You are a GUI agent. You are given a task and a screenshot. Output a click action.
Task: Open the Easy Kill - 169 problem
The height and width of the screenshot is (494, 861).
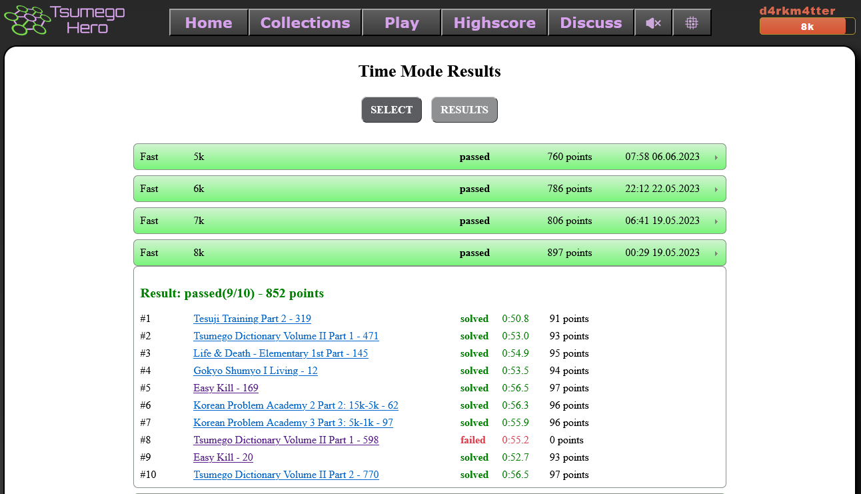point(226,388)
